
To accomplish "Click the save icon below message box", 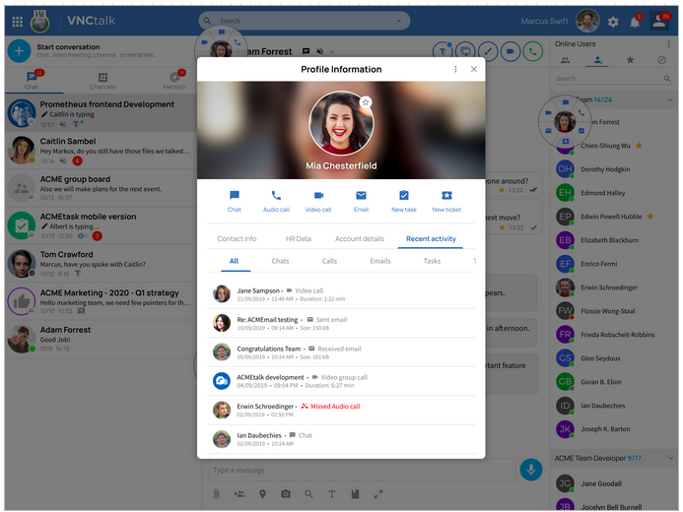I will [355, 494].
